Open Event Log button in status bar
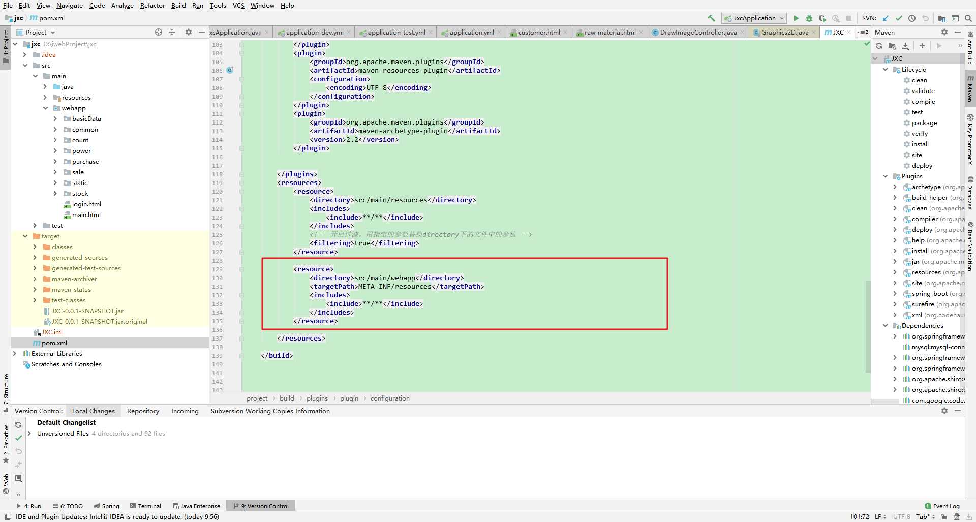Screen dimensions: 976x522 (x=942, y=506)
